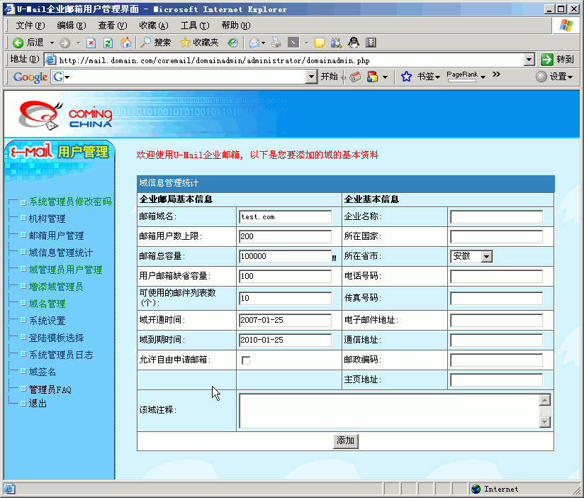
Task: Open the Search (搜索) toolbar button
Action: coord(155,43)
